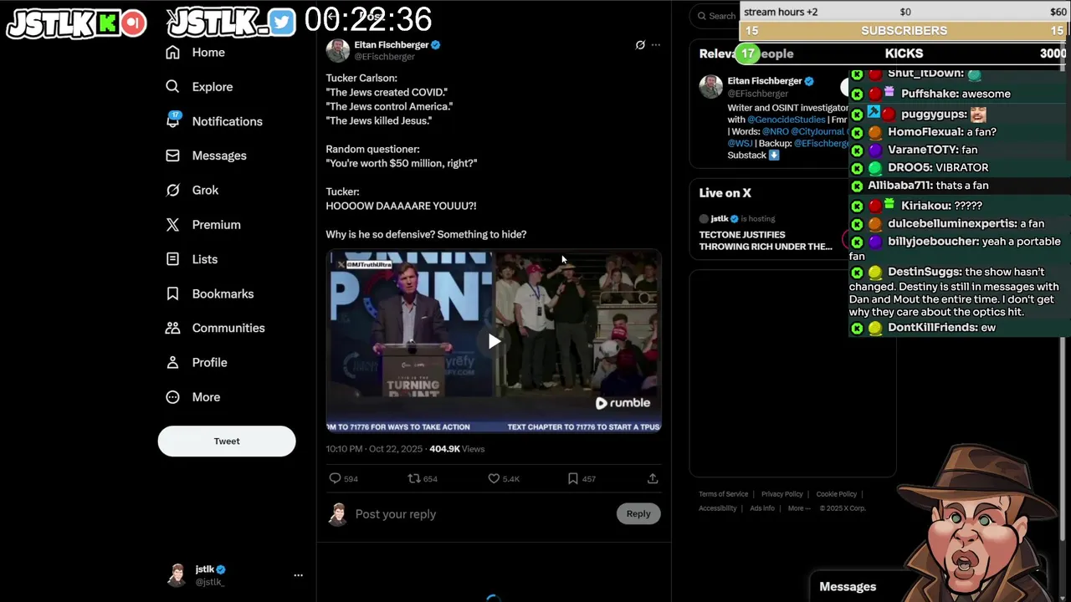
Task: Open Lists in the sidebar
Action: click(x=192, y=259)
